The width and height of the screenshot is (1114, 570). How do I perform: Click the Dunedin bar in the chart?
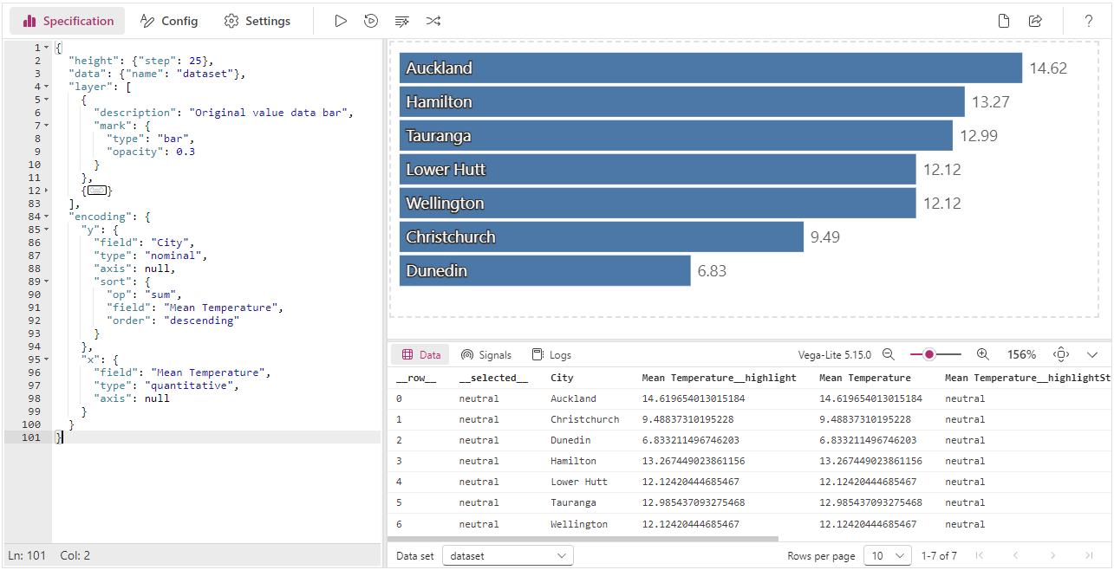click(x=545, y=270)
